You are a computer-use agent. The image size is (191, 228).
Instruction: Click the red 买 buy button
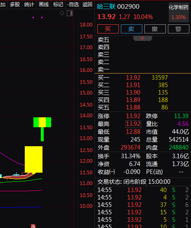click(108, 29)
